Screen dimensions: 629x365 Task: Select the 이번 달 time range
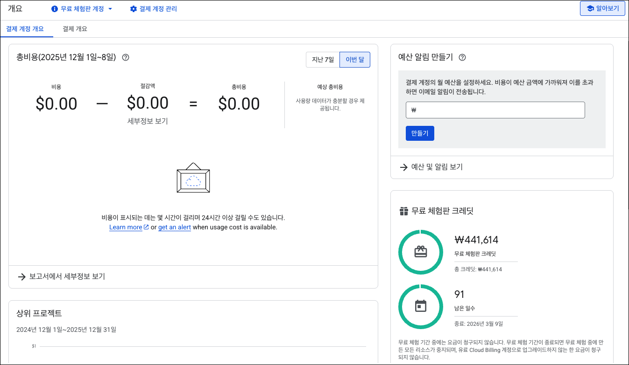point(355,60)
